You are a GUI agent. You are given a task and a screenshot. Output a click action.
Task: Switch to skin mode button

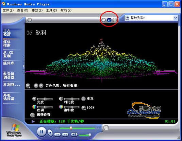tap(106, 128)
